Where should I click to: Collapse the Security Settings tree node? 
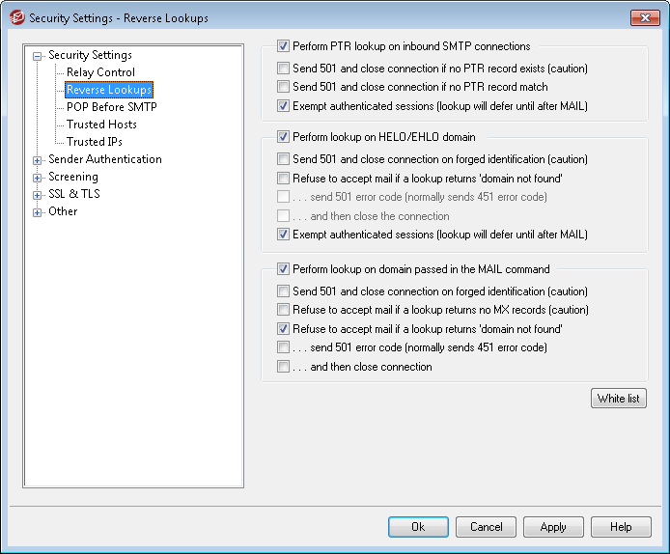click(38, 56)
